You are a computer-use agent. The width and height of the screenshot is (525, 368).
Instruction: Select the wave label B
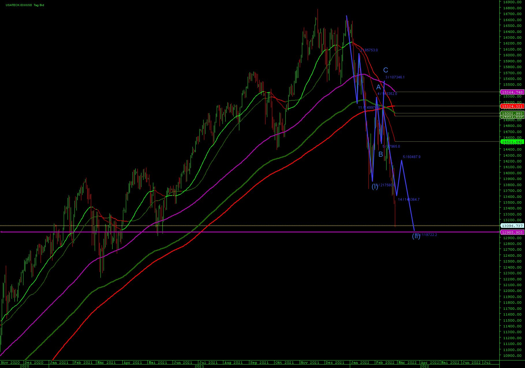point(381,154)
